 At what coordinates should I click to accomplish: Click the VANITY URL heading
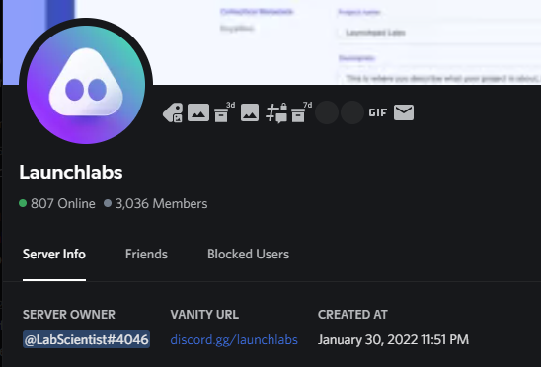(x=204, y=315)
